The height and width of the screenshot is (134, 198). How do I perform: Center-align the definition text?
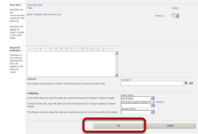(x=61, y=49)
